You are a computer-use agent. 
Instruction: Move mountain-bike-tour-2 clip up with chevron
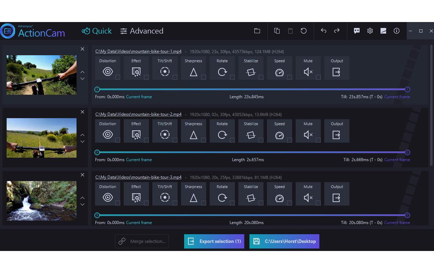pos(82,135)
